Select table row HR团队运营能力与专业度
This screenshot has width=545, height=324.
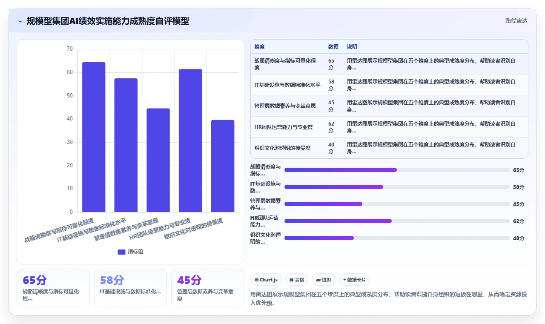tap(389, 127)
